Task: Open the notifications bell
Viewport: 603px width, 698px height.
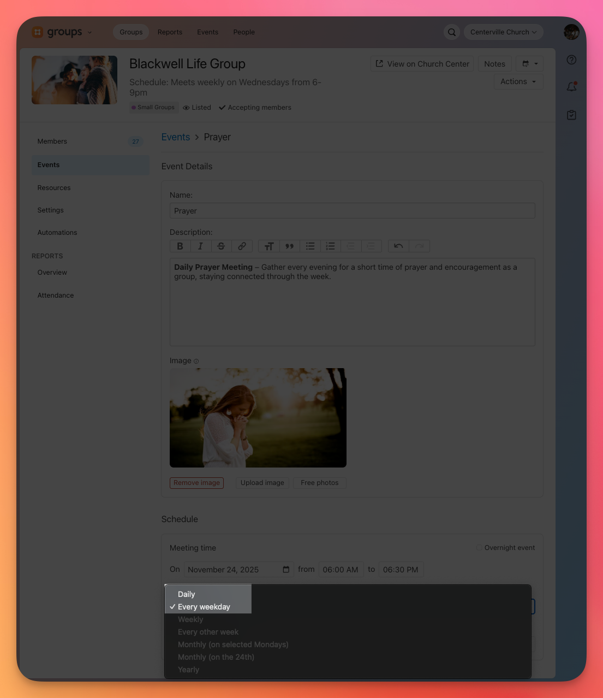Action: [571, 87]
